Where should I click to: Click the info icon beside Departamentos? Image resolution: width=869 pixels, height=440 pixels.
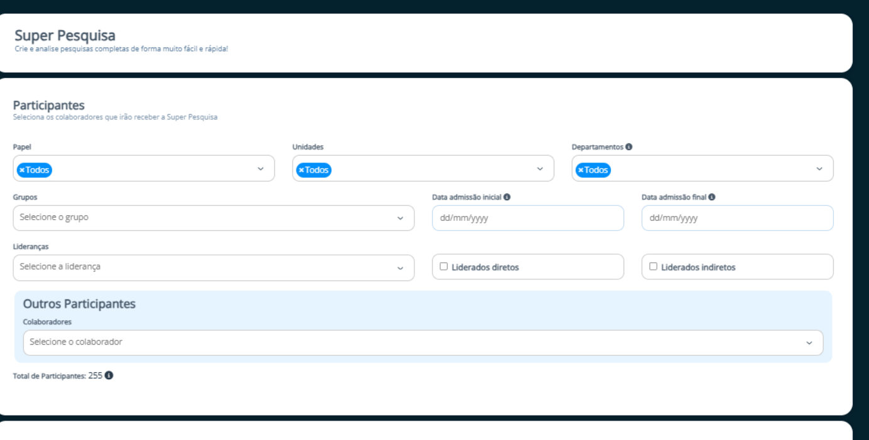tap(629, 146)
